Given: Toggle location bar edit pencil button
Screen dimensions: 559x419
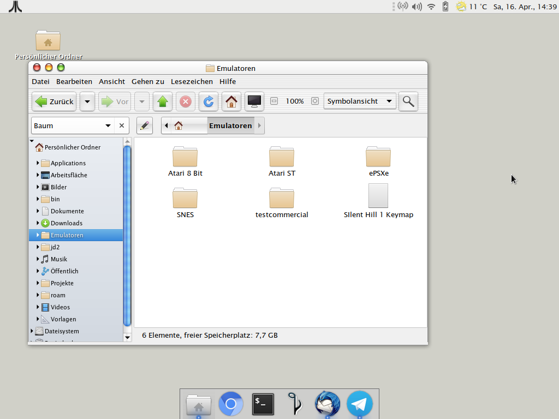Looking at the screenshot, I should 144,125.
